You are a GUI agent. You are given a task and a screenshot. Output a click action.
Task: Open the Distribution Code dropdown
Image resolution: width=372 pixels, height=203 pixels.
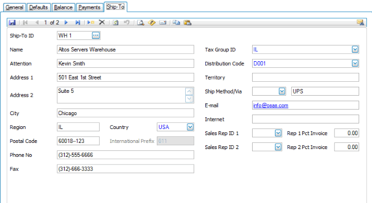tap(355, 63)
